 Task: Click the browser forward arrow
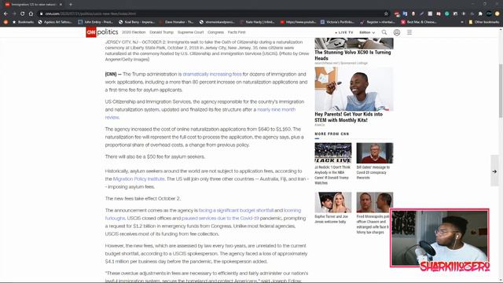(14, 14)
